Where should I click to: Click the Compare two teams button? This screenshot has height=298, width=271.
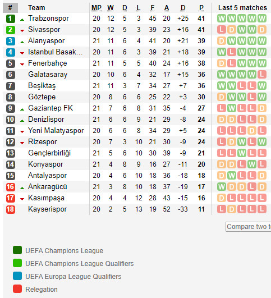point(249,227)
